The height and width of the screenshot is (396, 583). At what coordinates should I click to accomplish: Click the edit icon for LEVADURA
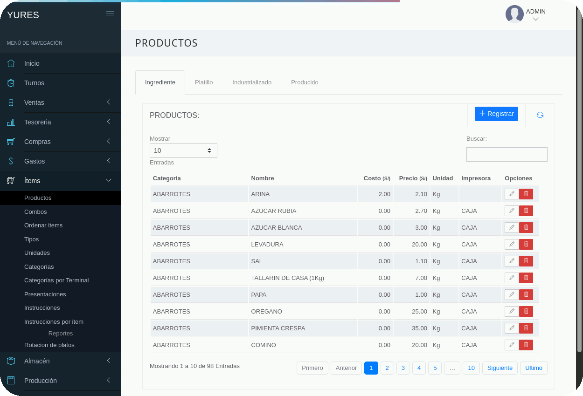pyautogui.click(x=512, y=244)
